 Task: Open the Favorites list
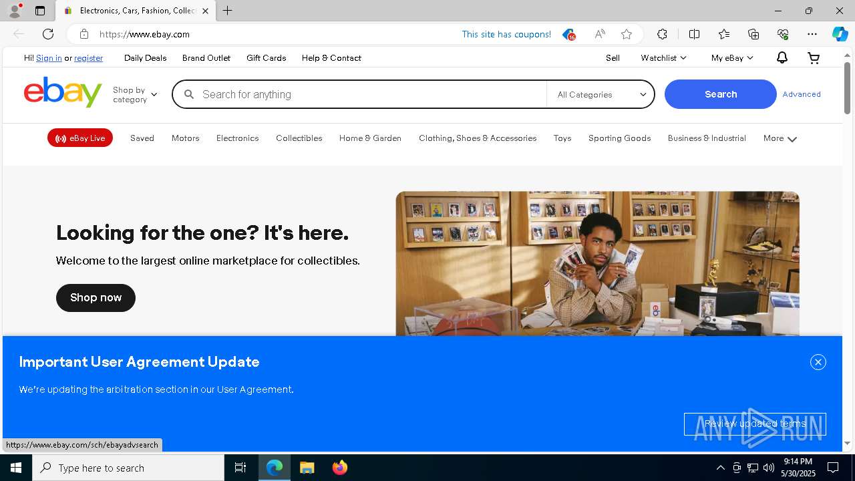pos(724,34)
